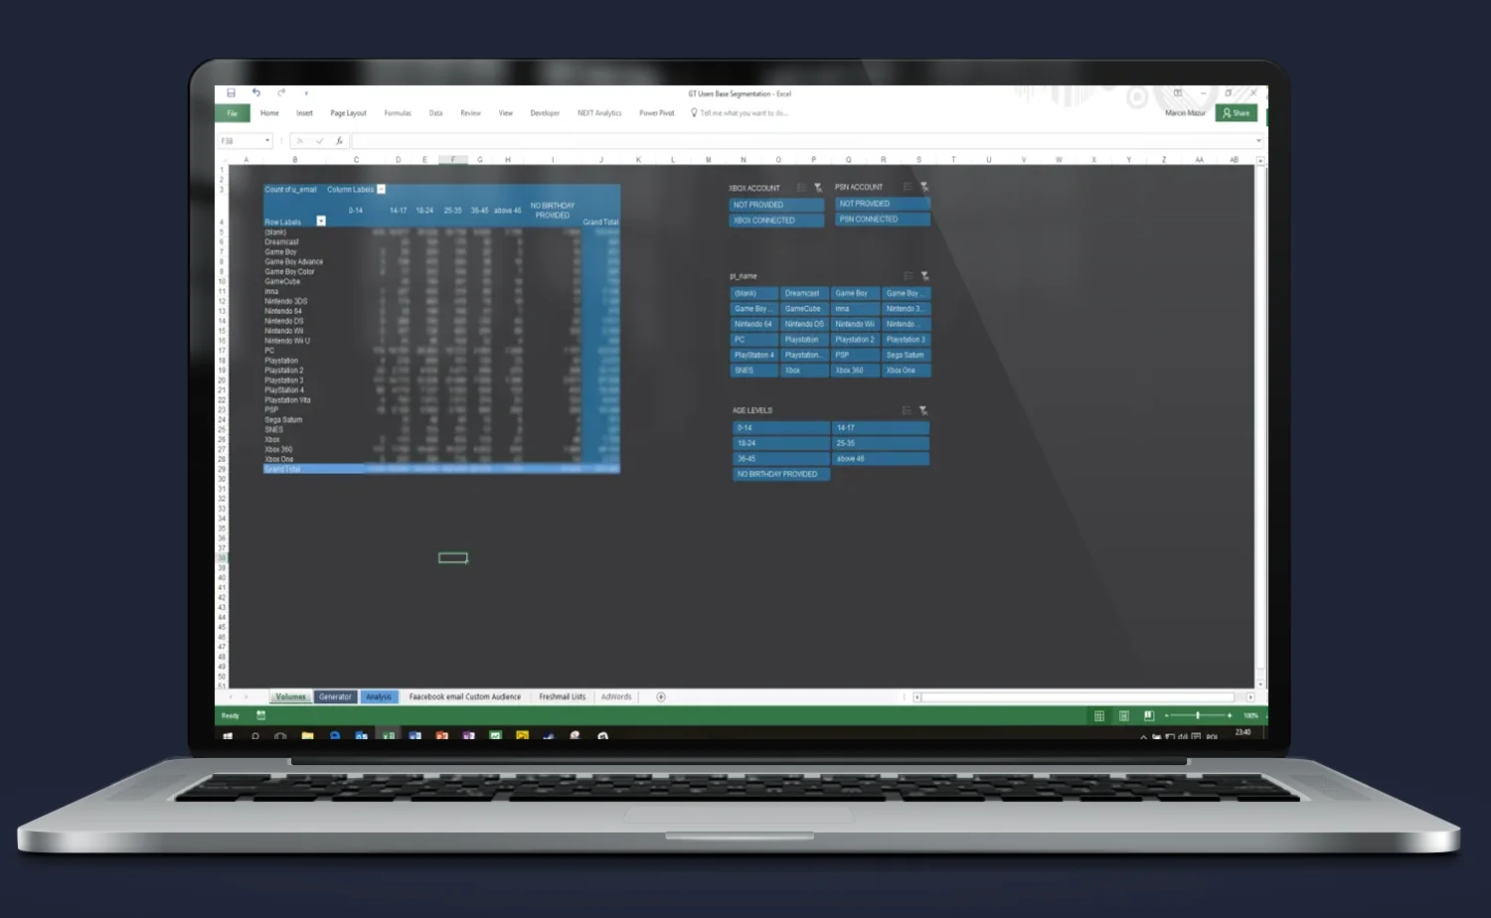Click the Save icon in quick access toolbar
The width and height of the screenshot is (1491, 918).
231,92
